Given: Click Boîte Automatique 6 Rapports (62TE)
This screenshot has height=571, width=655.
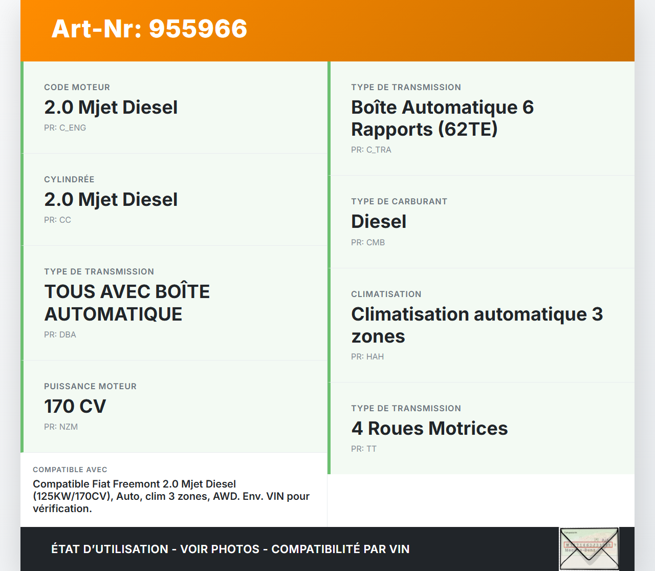Looking at the screenshot, I should pos(442,118).
